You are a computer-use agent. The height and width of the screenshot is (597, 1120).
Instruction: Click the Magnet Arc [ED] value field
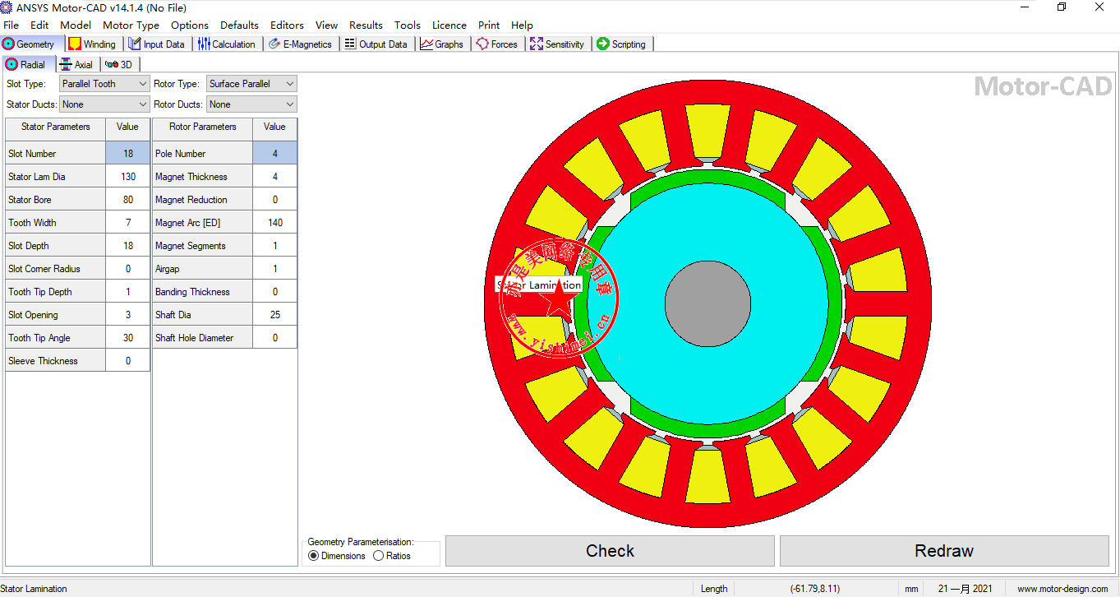click(275, 223)
